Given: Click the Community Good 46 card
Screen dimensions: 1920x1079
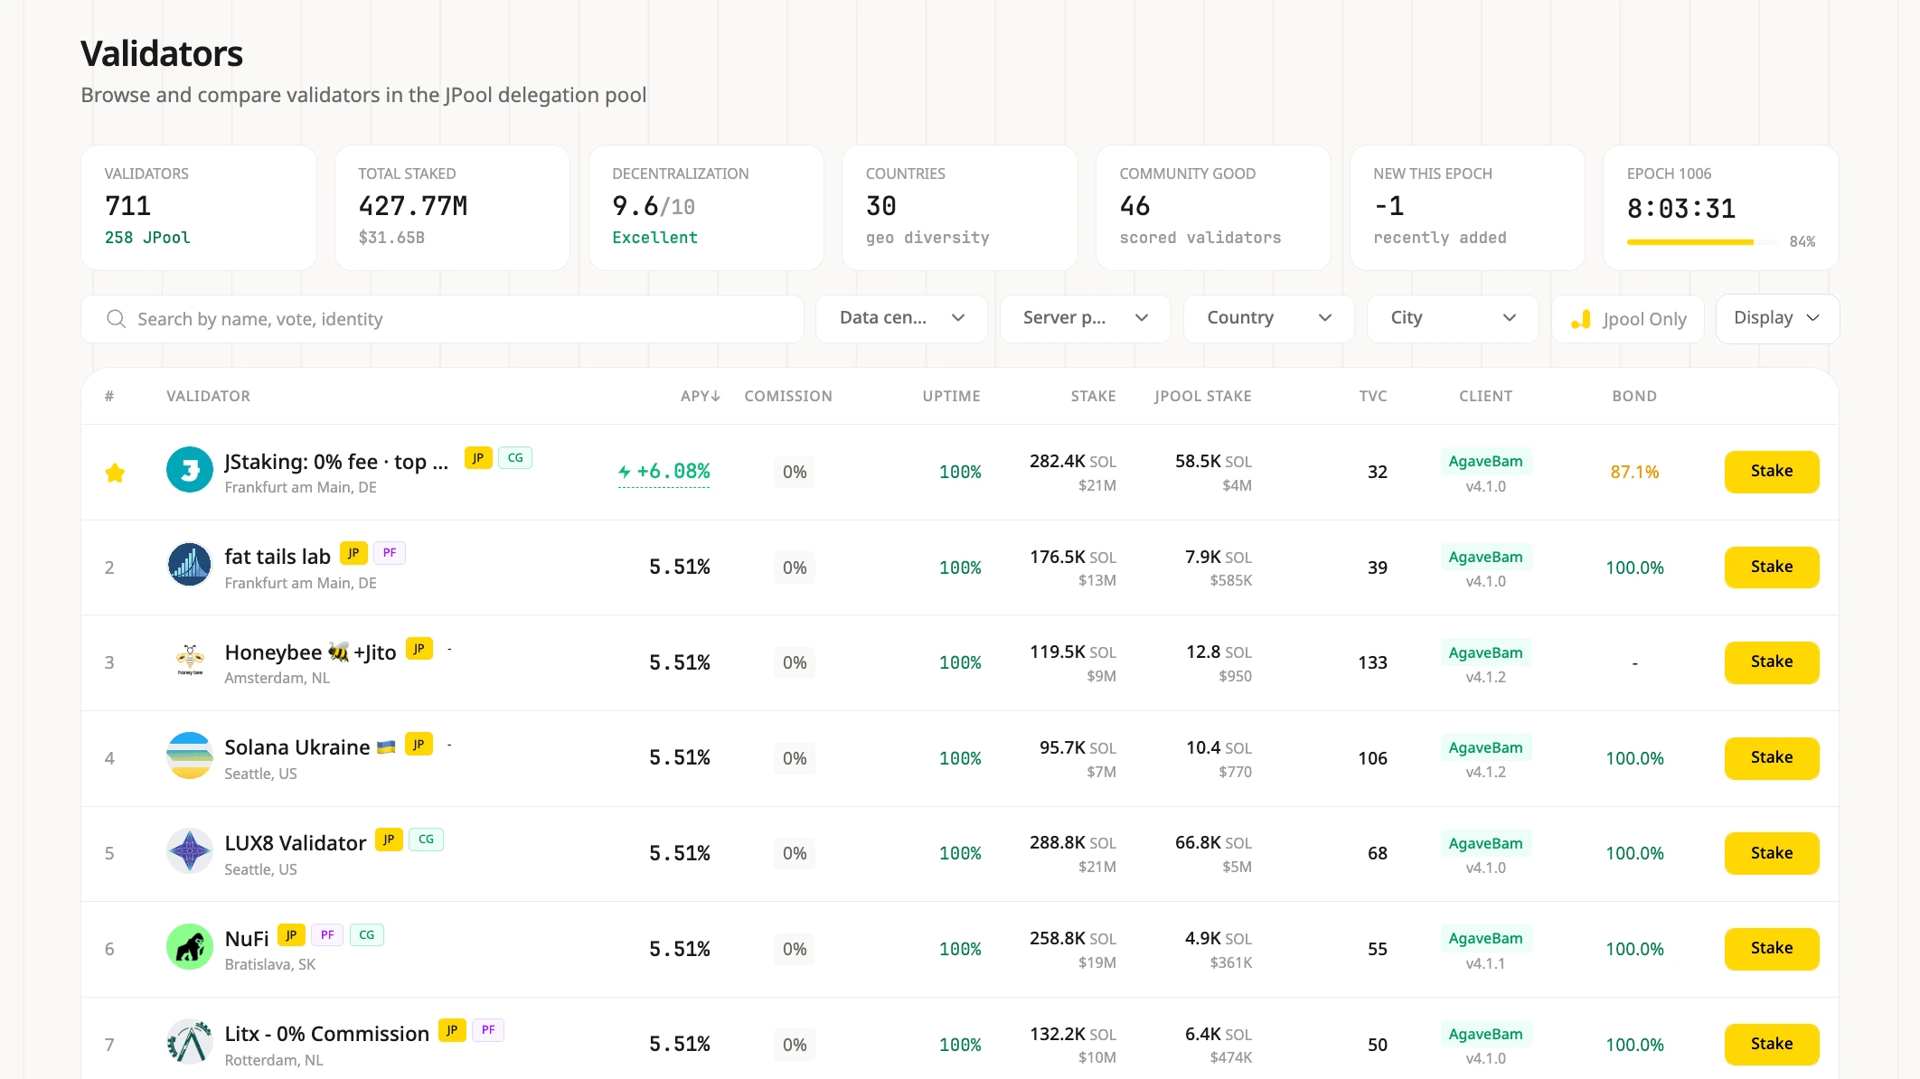Looking at the screenshot, I should point(1213,208).
